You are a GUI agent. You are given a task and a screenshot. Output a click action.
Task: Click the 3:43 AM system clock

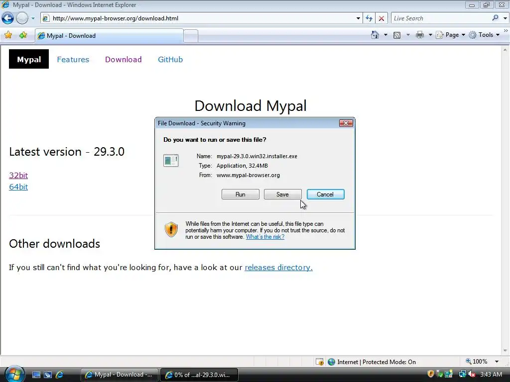pyautogui.click(x=491, y=374)
